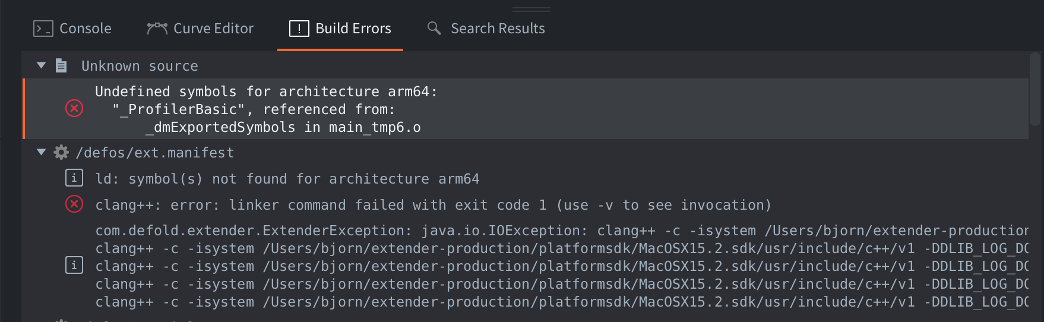
Task: Select the linker command failed error row
Action: [x=526, y=205]
